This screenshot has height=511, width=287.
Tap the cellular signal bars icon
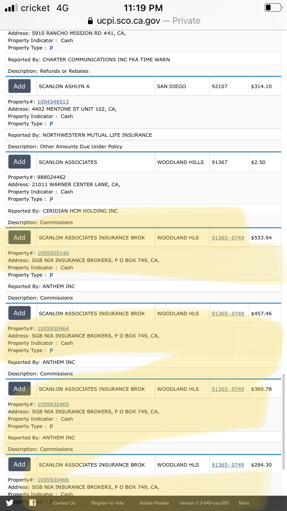(x=11, y=8)
